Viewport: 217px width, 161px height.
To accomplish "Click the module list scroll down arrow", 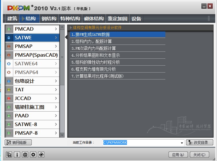I will click(x=62, y=135).
